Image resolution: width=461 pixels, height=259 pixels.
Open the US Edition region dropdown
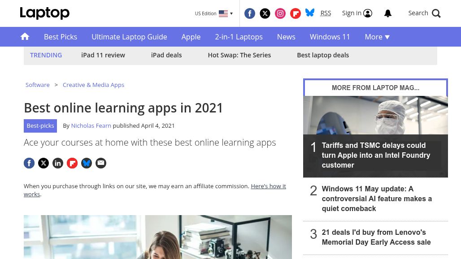[x=214, y=13]
